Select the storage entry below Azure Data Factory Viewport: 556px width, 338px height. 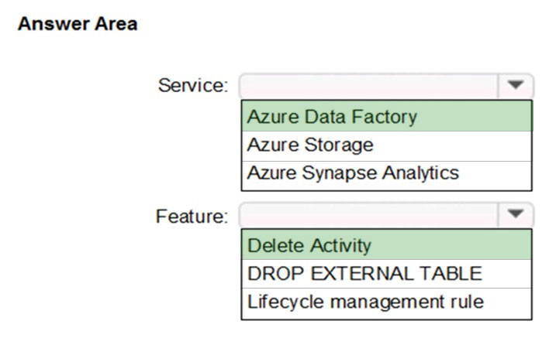(x=386, y=146)
